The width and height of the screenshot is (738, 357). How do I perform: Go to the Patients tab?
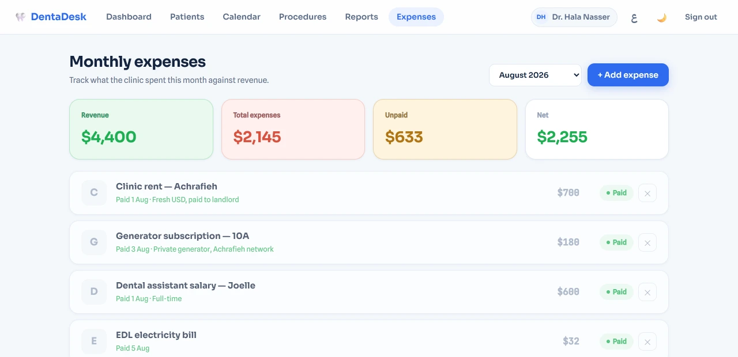point(187,17)
